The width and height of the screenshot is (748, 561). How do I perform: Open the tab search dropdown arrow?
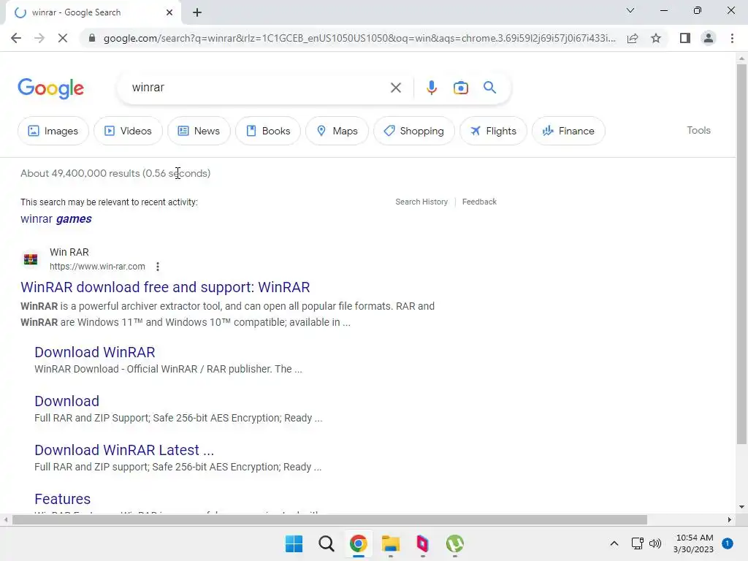click(630, 10)
